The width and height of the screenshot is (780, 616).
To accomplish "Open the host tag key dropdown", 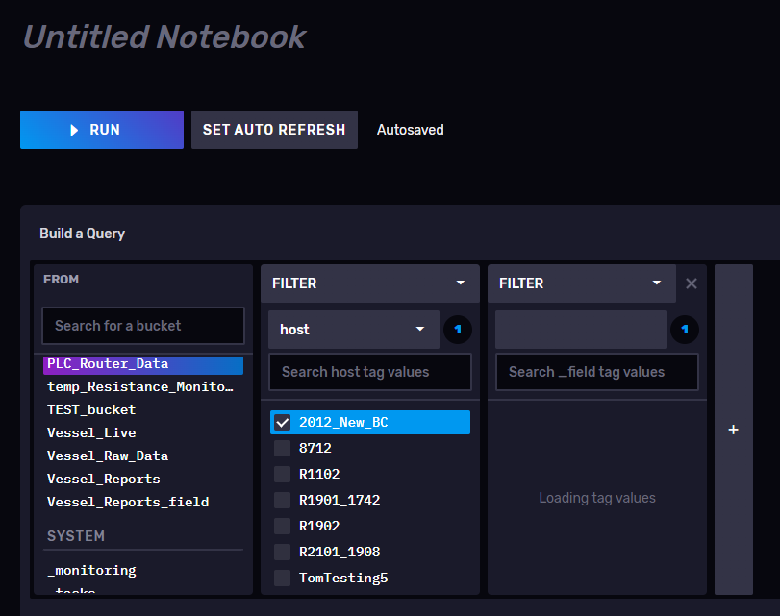I will click(x=353, y=329).
